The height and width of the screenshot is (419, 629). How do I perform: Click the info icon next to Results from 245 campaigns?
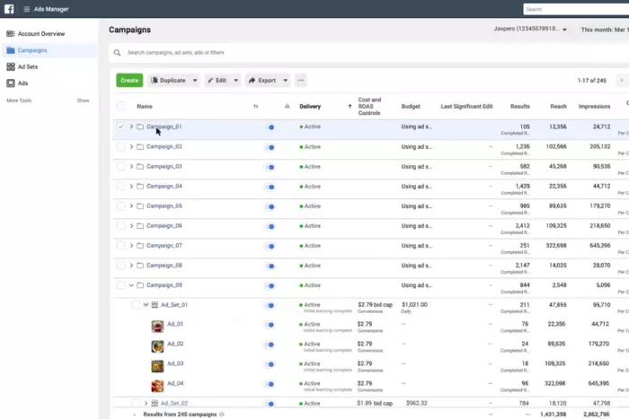click(221, 415)
